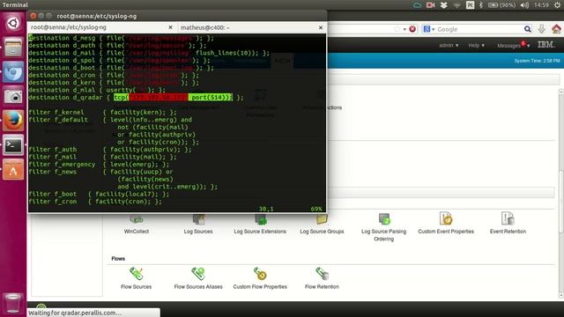Open URL history dropdown arrow
The height and width of the screenshot is (317, 564).
[x=404, y=29]
